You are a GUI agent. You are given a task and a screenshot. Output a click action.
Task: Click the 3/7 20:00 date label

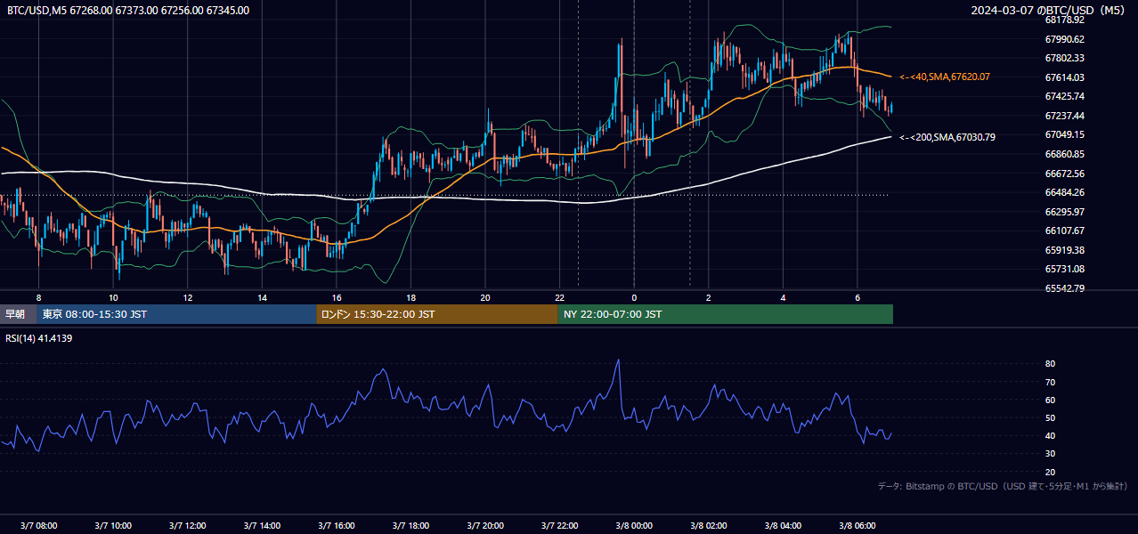[x=484, y=525]
